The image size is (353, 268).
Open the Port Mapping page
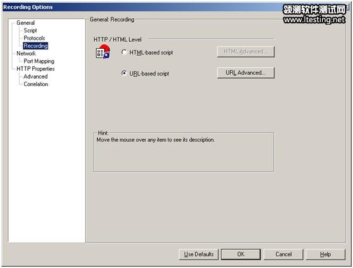(x=39, y=61)
